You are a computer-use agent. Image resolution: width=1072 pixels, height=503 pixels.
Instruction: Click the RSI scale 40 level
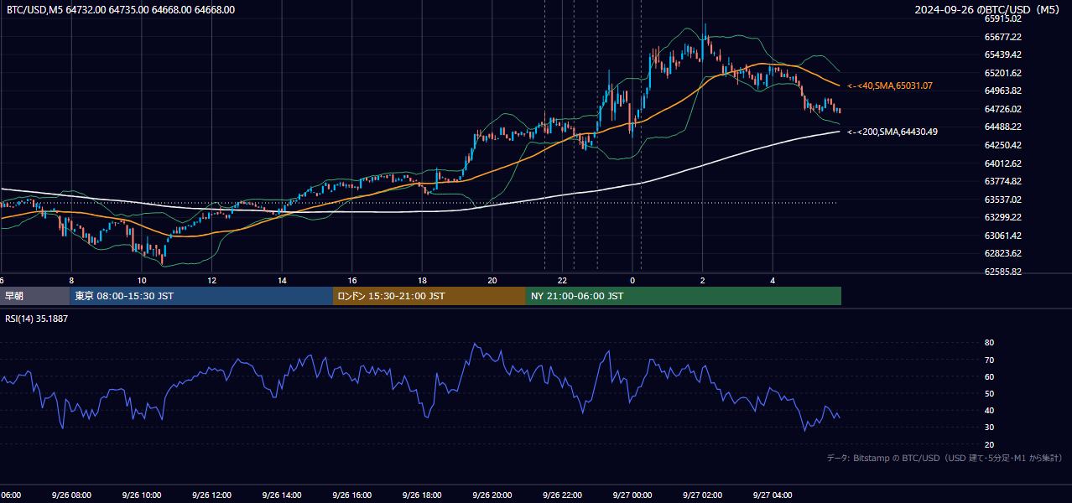click(x=989, y=410)
